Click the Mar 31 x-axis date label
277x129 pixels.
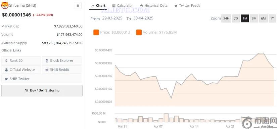pos(122,126)
